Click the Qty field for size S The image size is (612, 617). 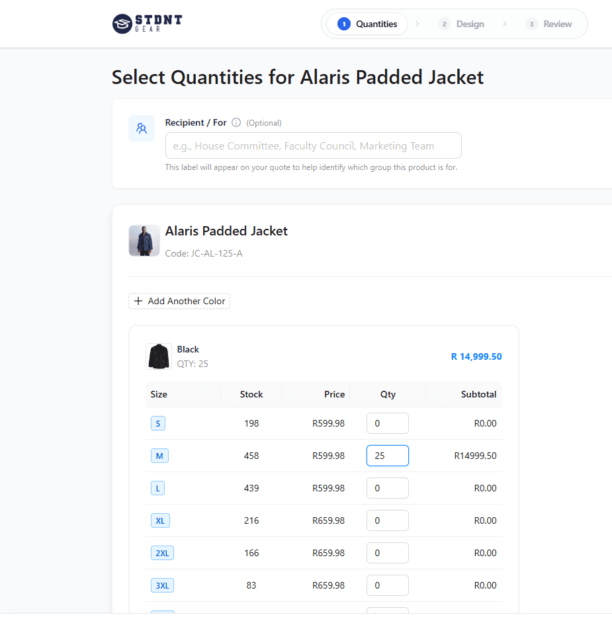pyautogui.click(x=388, y=423)
